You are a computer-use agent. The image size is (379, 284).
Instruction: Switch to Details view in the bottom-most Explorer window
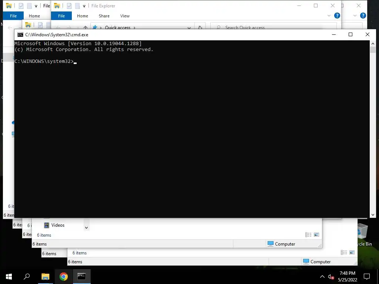(344, 253)
